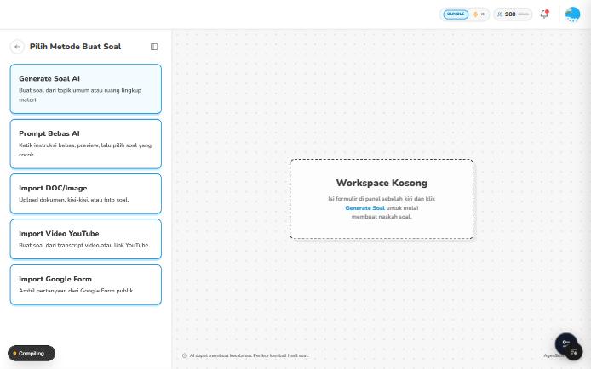Click the Compiling status indicator
Screen dimensions: 591x369
(x=32, y=353)
